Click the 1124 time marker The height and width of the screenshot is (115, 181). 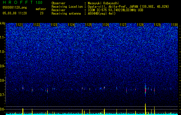[x=71, y=25]
